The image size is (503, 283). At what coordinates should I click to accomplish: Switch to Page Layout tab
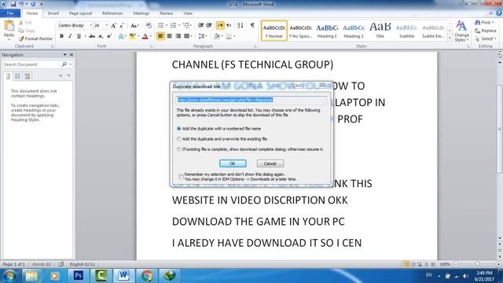(80, 13)
